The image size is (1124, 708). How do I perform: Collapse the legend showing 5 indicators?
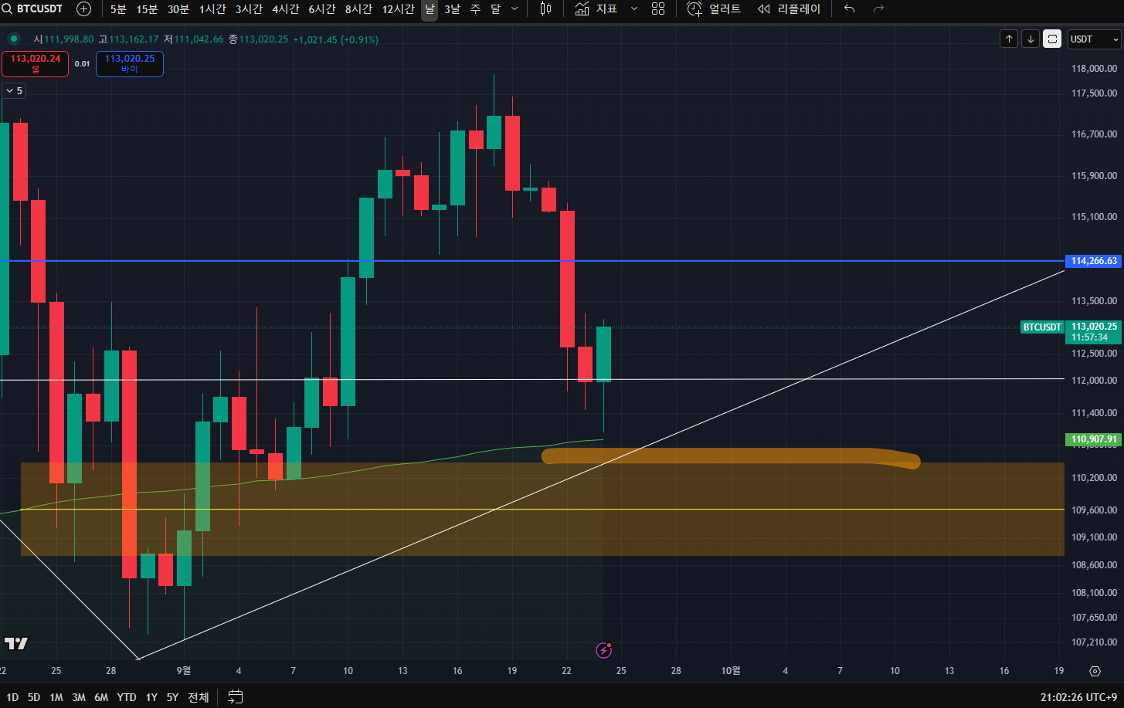(x=14, y=90)
